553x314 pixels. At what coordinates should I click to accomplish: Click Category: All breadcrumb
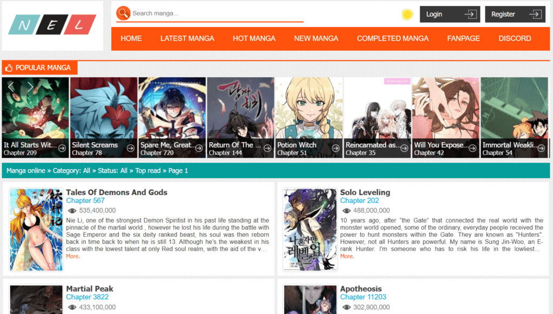pyautogui.click(x=72, y=171)
